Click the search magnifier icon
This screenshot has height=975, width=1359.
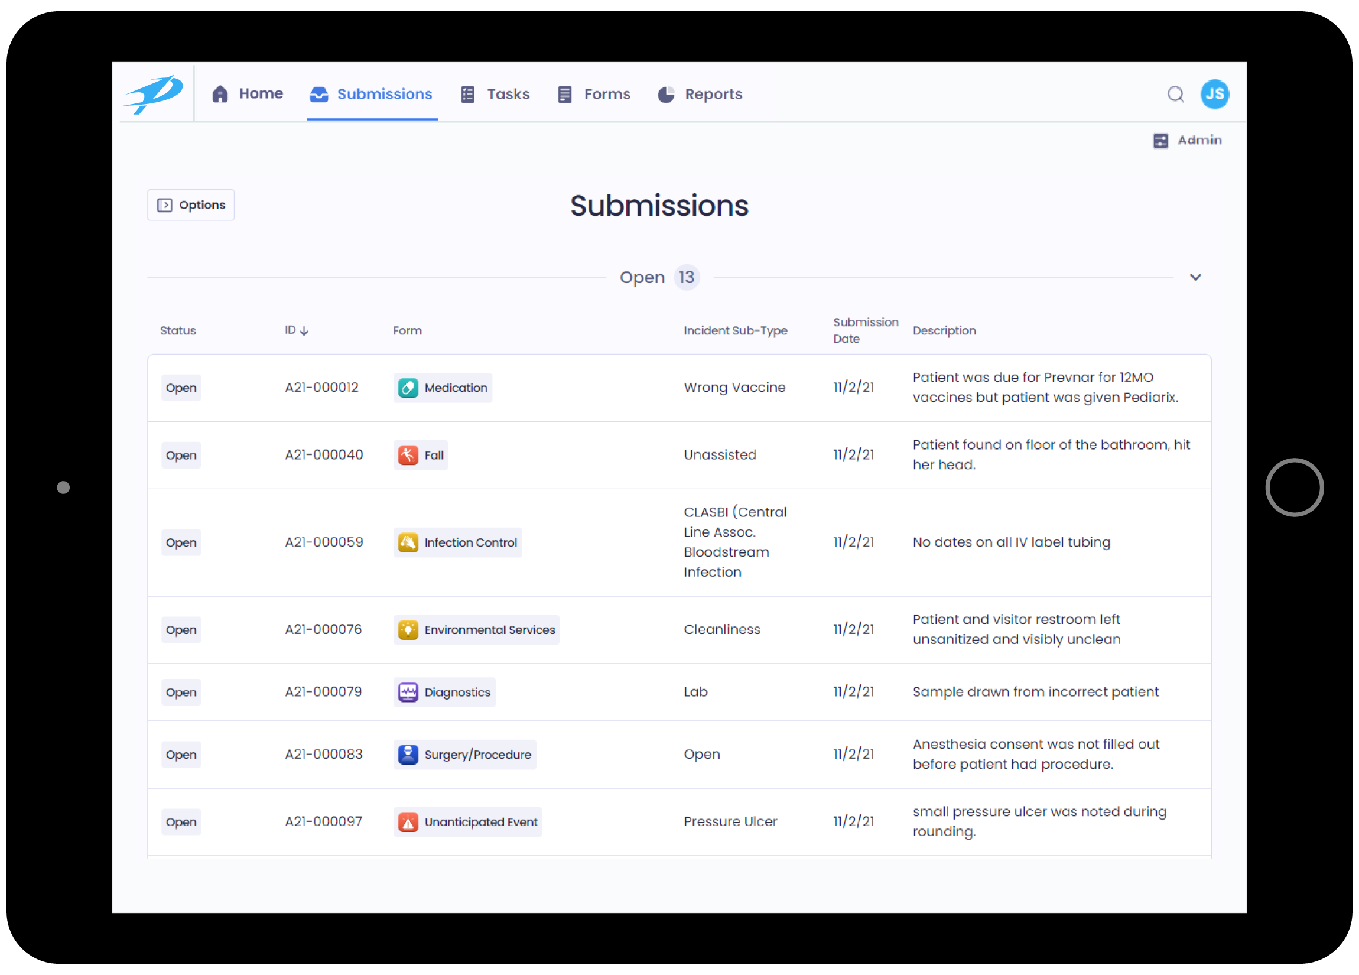pyautogui.click(x=1175, y=94)
